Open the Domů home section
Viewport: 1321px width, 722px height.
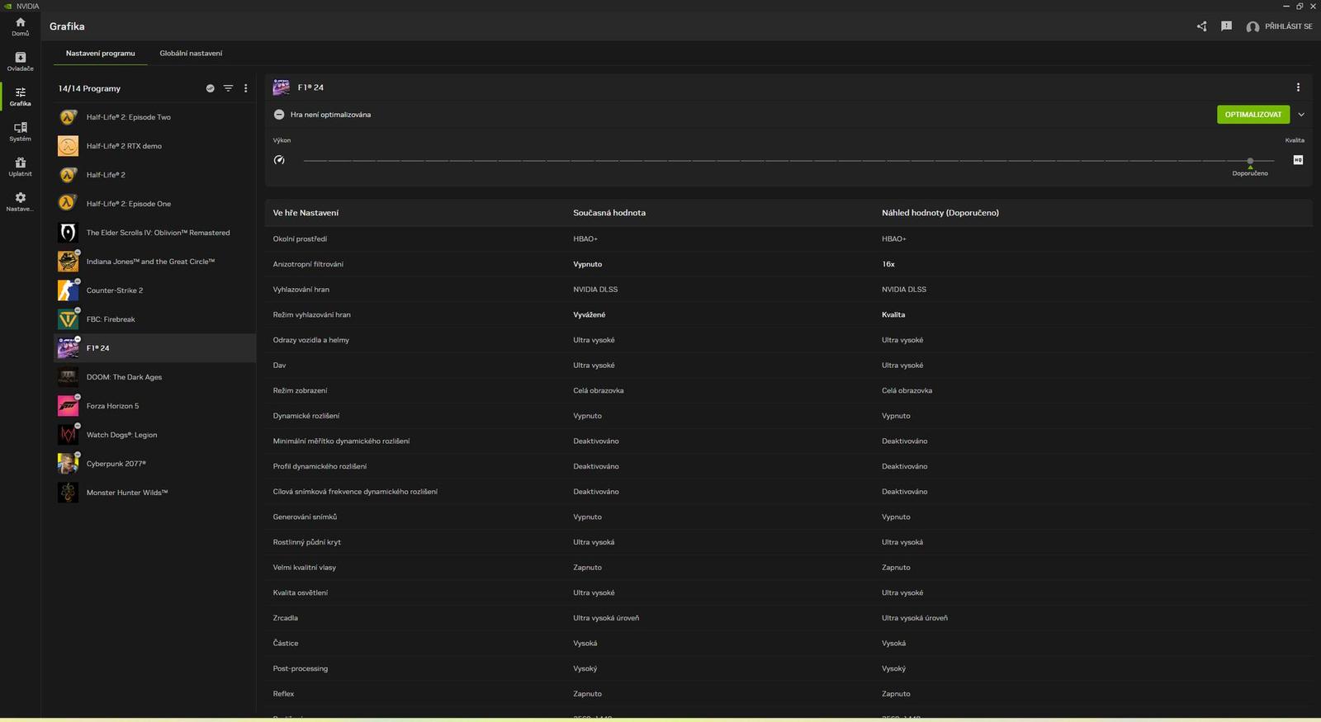pyautogui.click(x=20, y=26)
